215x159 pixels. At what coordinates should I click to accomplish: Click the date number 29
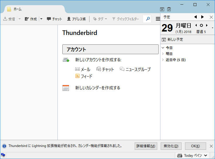click(x=167, y=28)
